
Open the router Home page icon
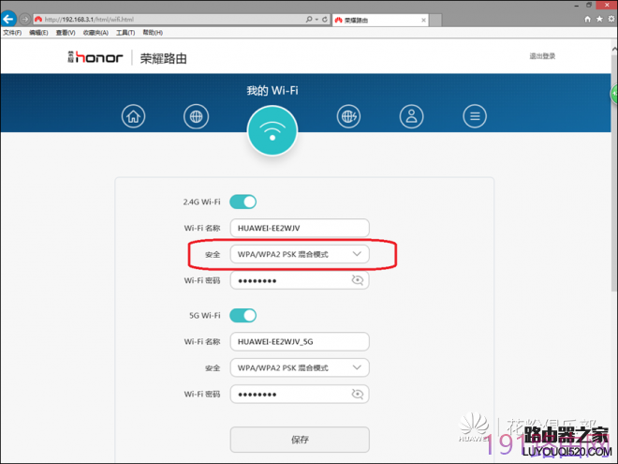point(134,116)
